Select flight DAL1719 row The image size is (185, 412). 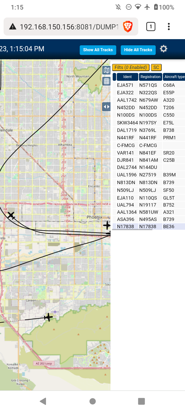pyautogui.click(x=149, y=130)
